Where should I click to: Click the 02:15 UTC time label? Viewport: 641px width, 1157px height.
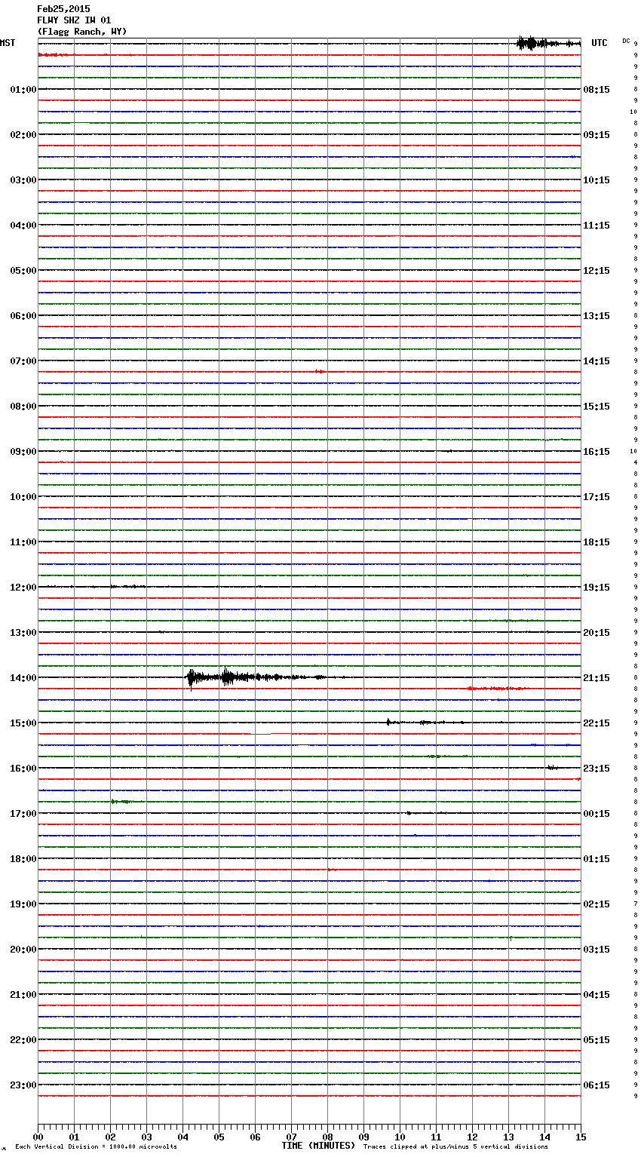[597, 904]
